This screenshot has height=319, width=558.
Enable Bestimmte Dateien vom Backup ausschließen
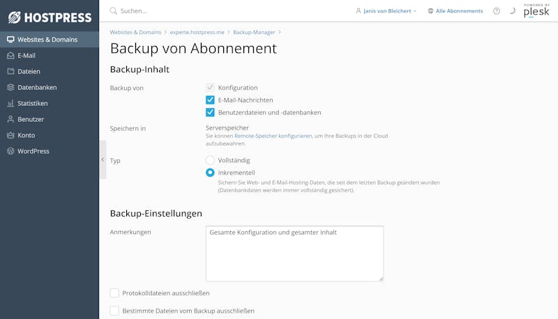coord(114,311)
